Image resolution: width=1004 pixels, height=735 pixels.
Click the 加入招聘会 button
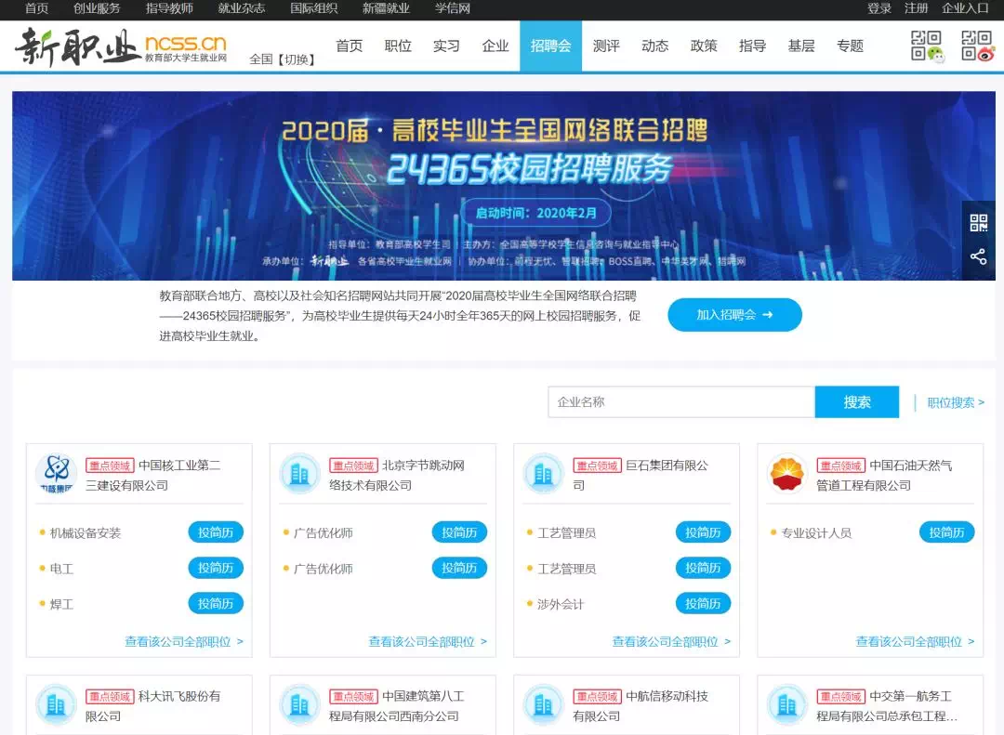coord(734,315)
